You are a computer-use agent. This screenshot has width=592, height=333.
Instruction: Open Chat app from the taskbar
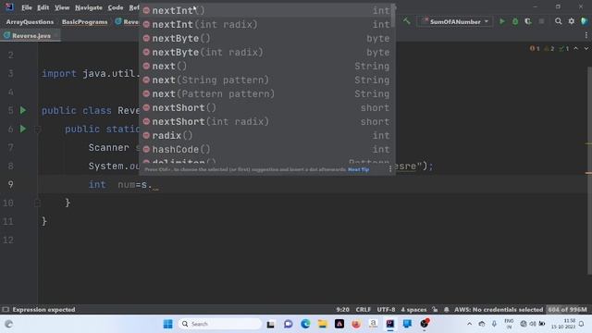tap(288, 324)
